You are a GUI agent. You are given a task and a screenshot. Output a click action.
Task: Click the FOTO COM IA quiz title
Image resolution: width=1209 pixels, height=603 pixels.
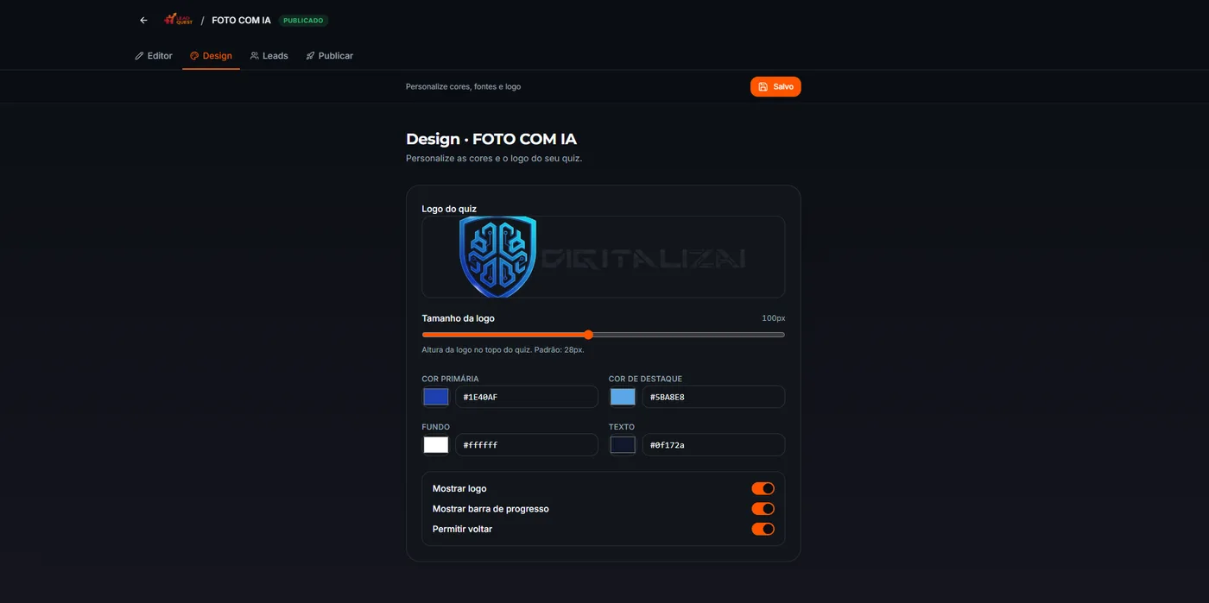pyautogui.click(x=241, y=20)
